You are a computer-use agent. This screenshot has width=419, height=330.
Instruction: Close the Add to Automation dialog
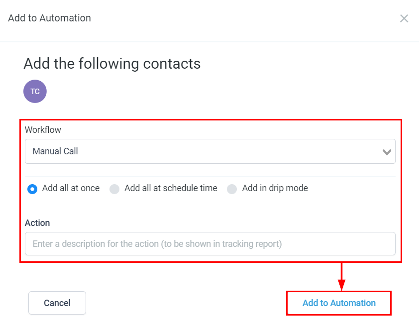click(x=404, y=18)
